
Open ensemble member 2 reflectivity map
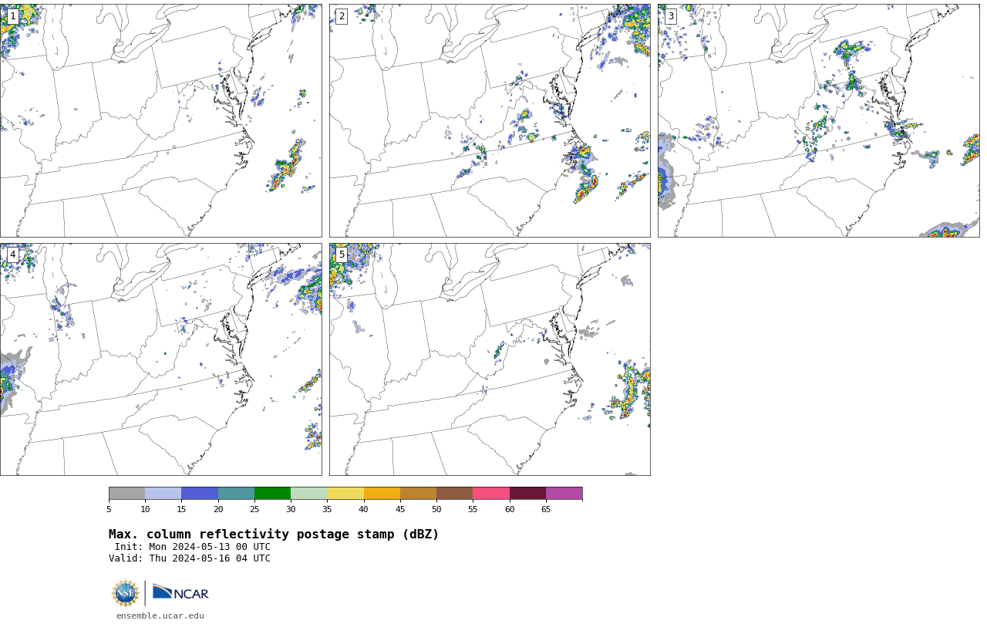(x=490, y=120)
